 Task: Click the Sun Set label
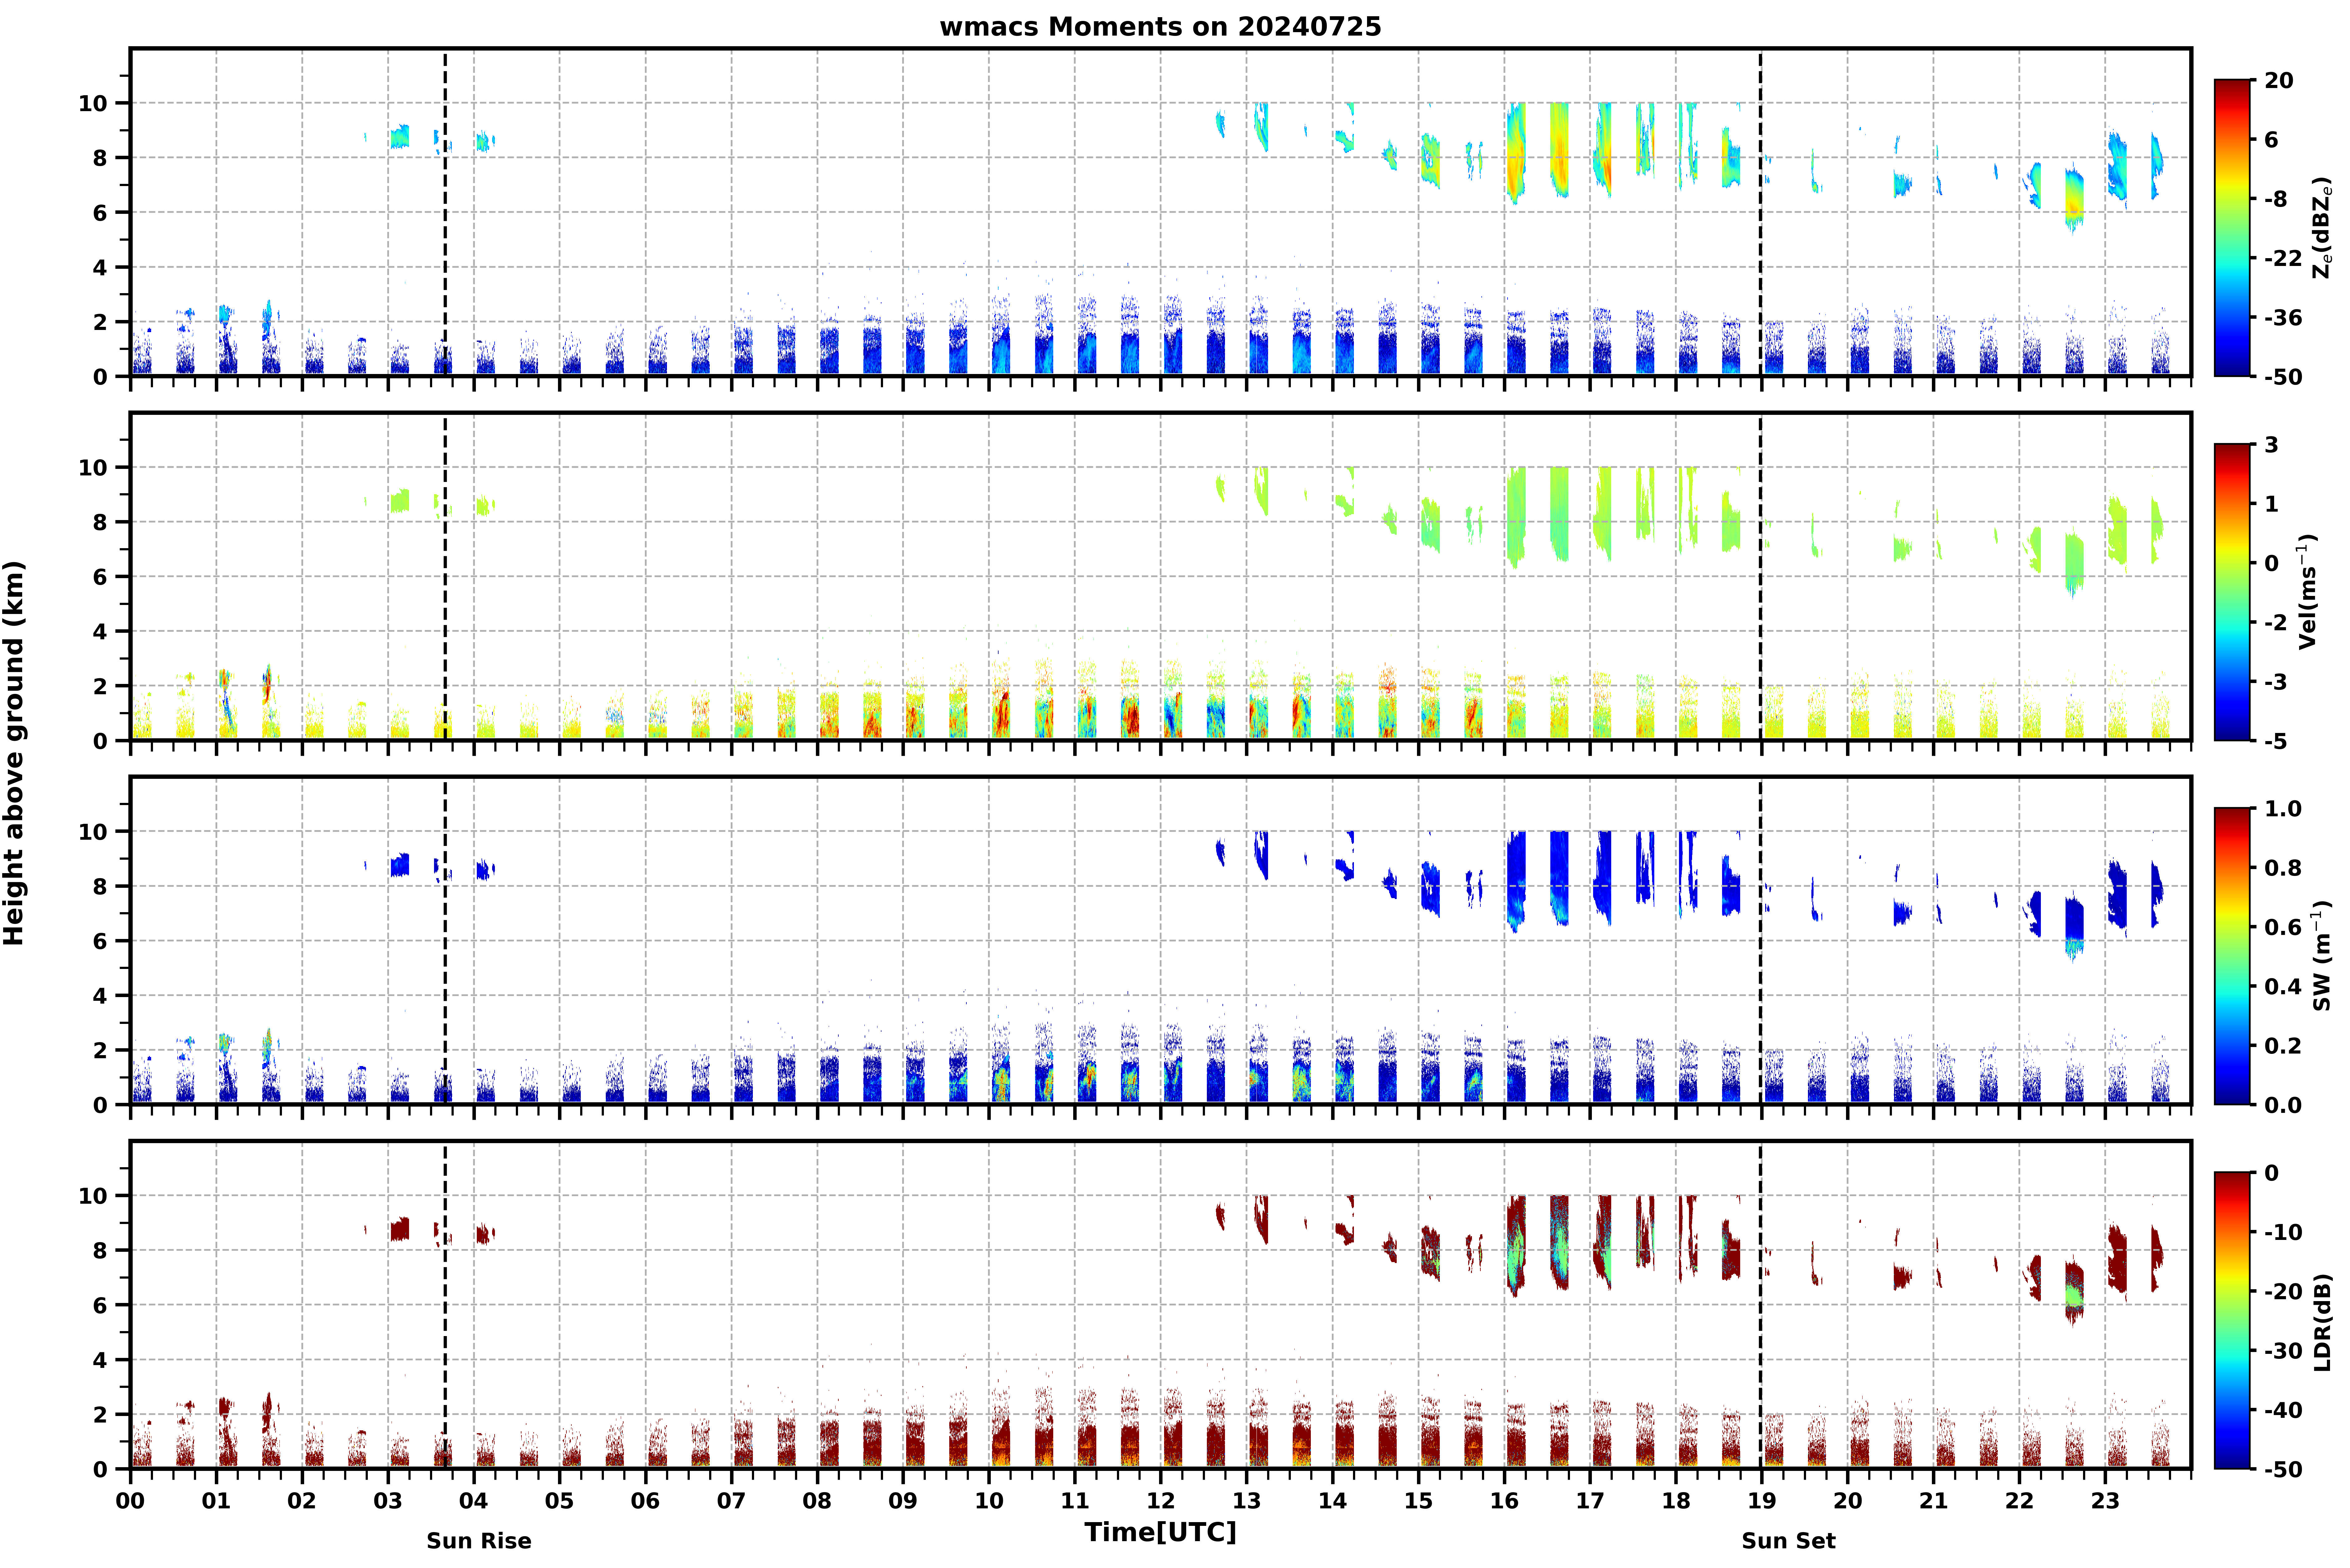point(1789,1541)
